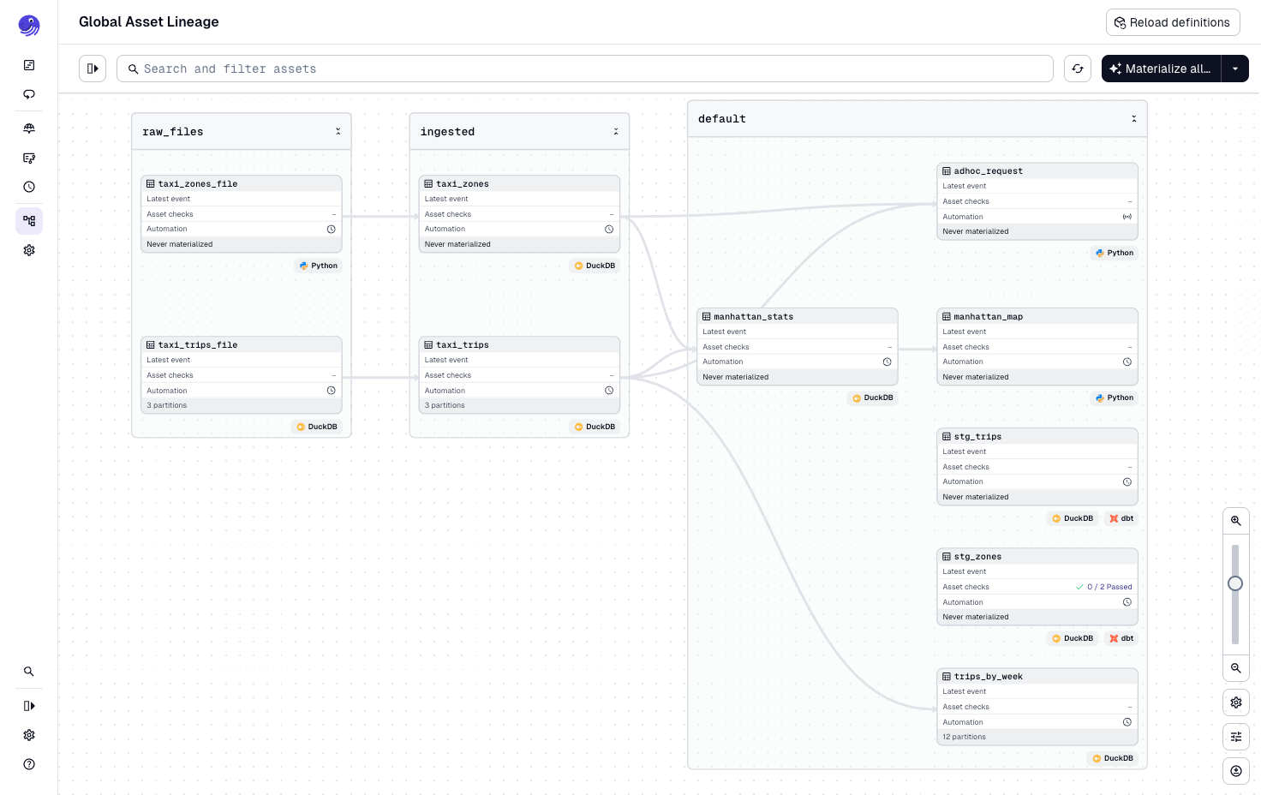Click the Schedules clock icon in the sidebar
1261x795 pixels.
[x=29, y=187]
